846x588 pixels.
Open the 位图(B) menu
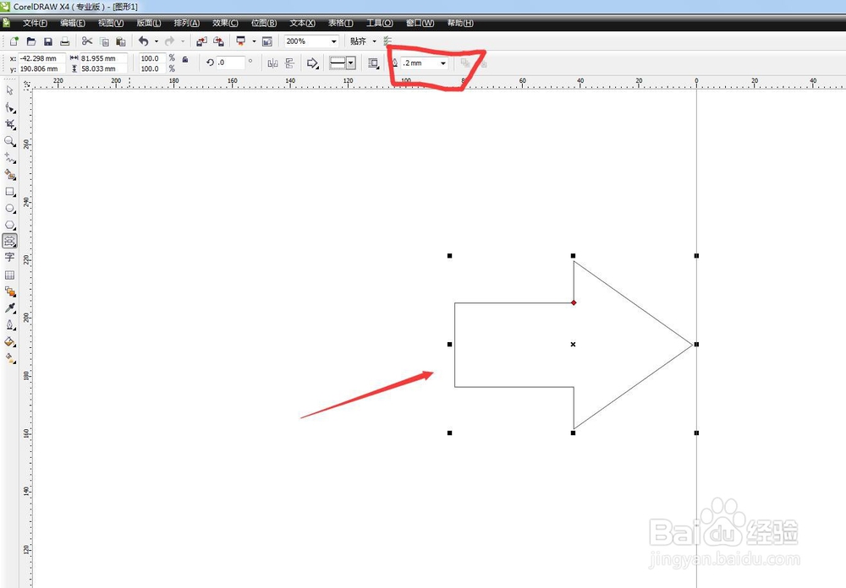[x=264, y=23]
